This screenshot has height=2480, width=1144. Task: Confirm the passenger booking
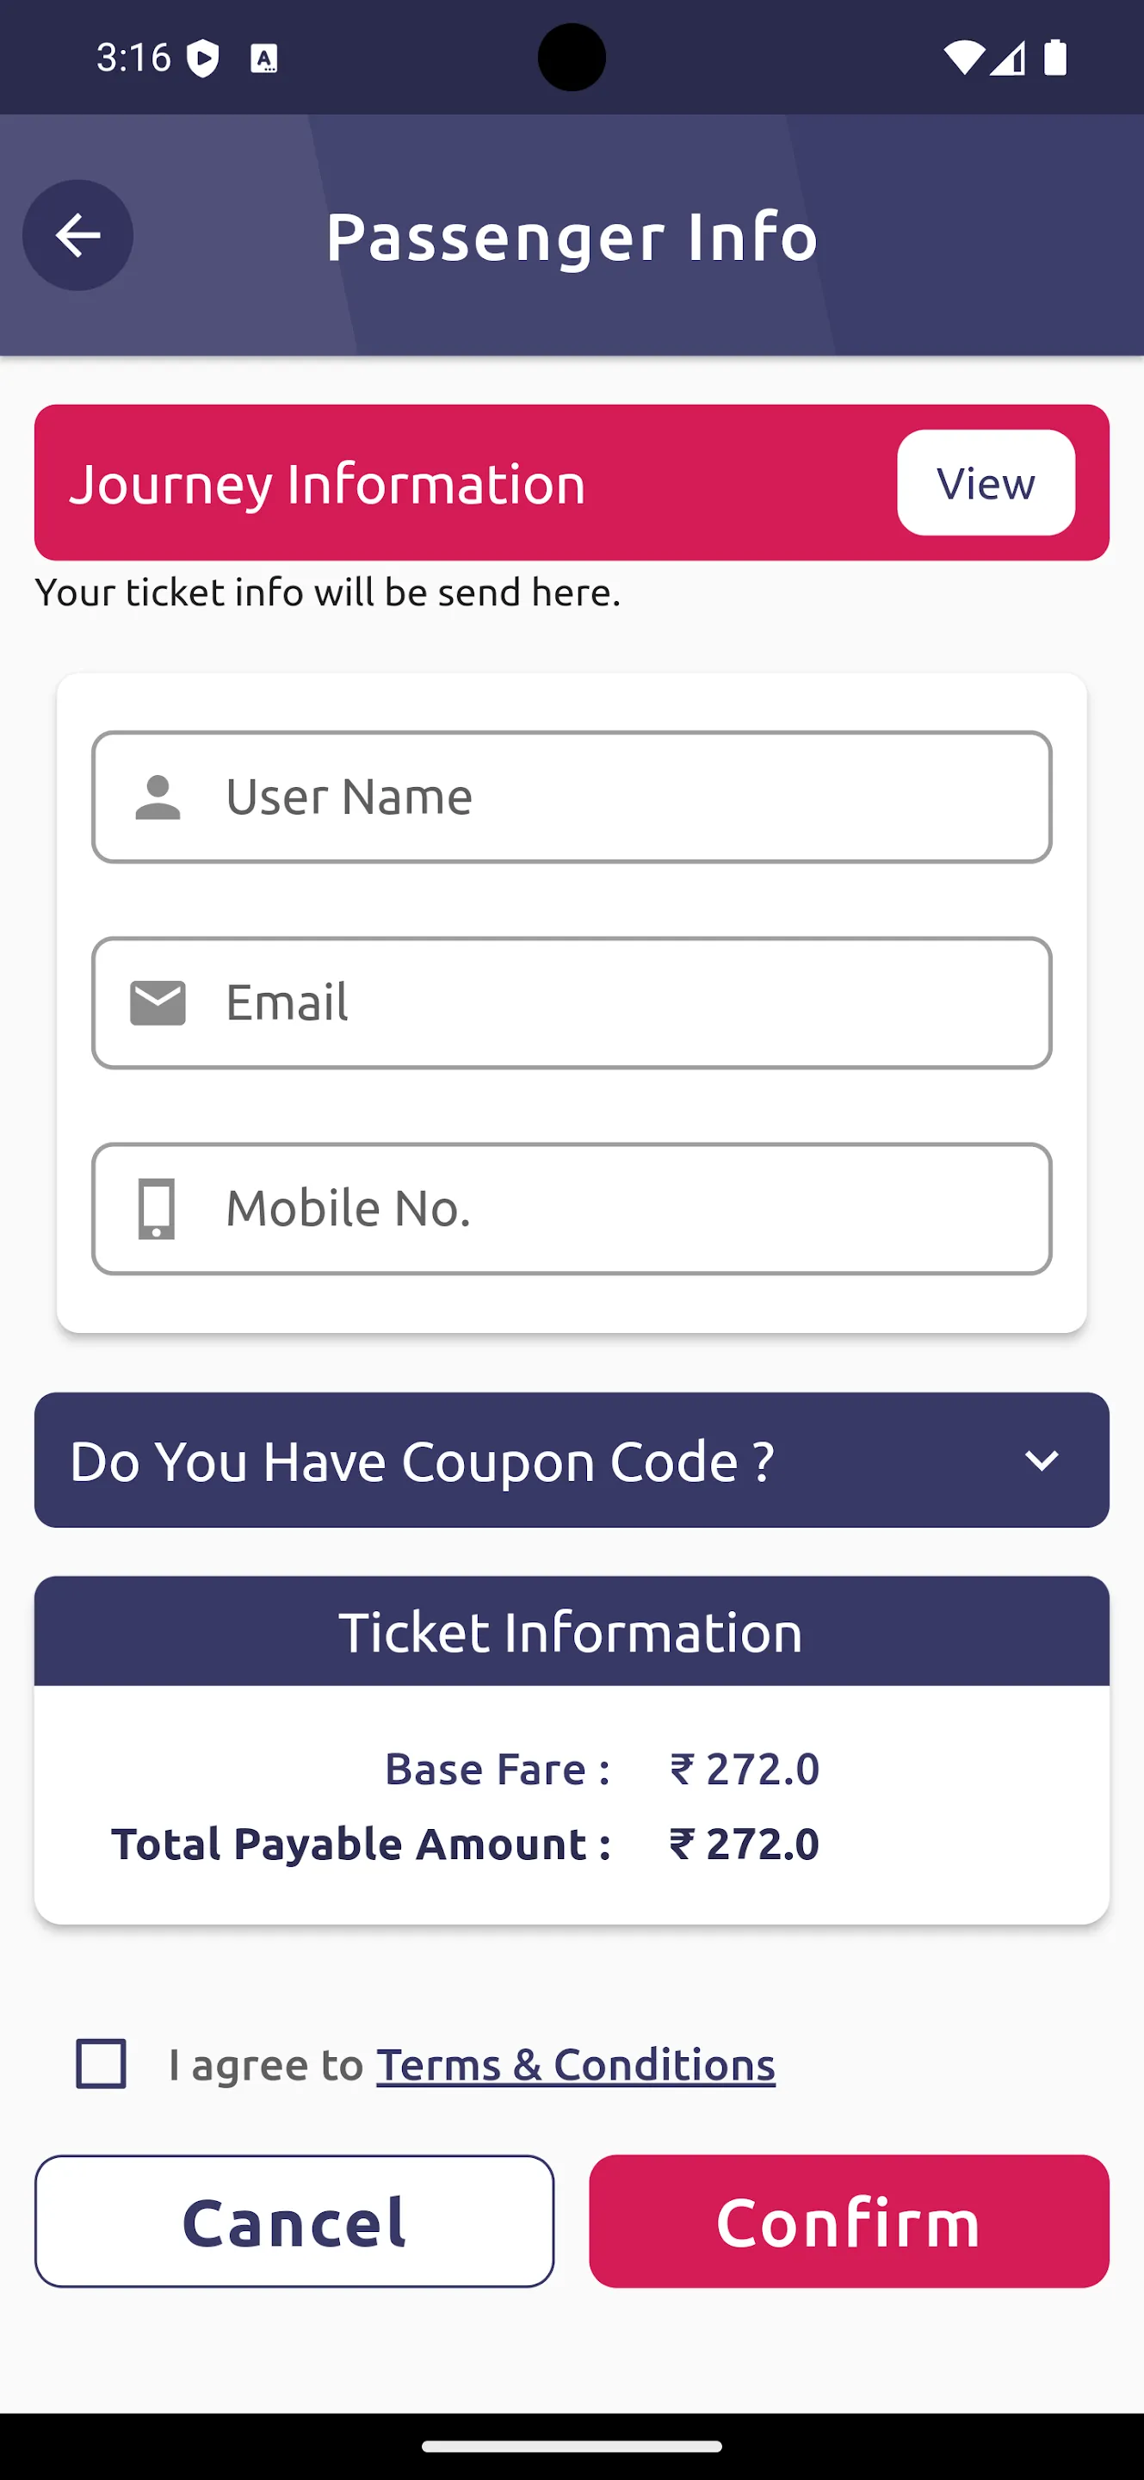849,2221
